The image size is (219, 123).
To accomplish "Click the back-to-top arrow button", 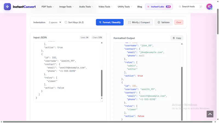I will 210,114.
